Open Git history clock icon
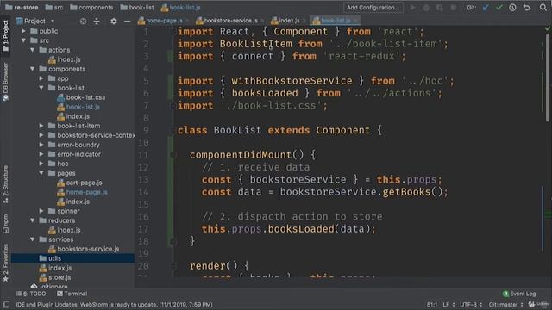This screenshot has width=552, height=310. [512, 8]
